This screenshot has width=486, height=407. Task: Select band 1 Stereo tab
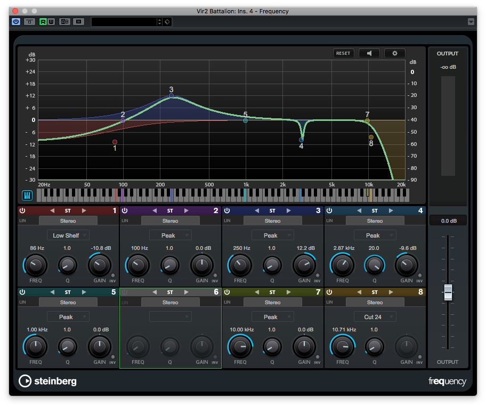coord(68,221)
